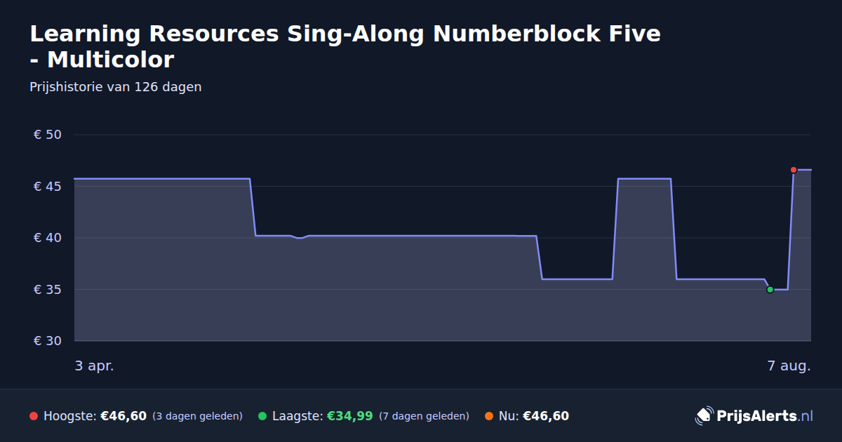Click the product title Learning Resources Sing-Along Numberblock Five
The image size is (842, 442).
(345, 46)
